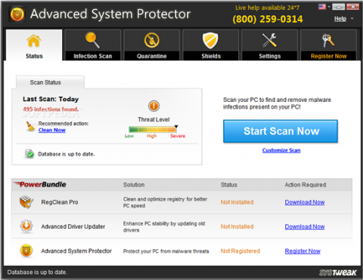Click 'Database is up to date.' status bar text
The height and width of the screenshot is (280, 363).
click(x=37, y=272)
